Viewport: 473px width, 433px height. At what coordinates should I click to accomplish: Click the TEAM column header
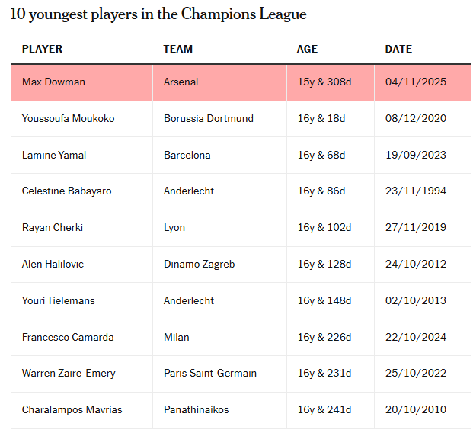click(177, 49)
